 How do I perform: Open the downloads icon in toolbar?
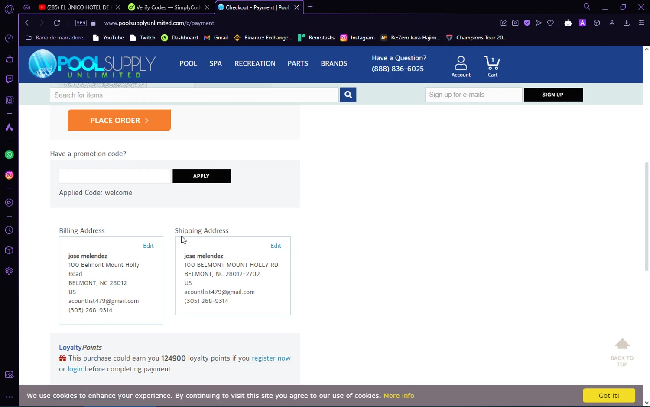626,23
